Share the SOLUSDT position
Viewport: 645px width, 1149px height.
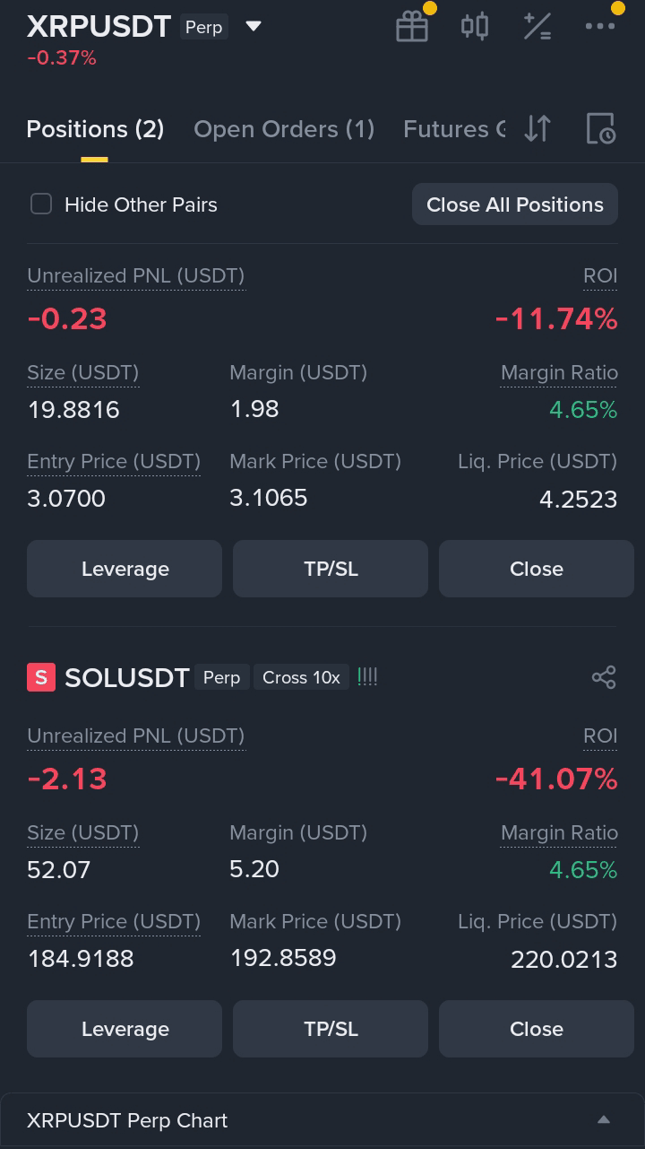[x=604, y=677]
